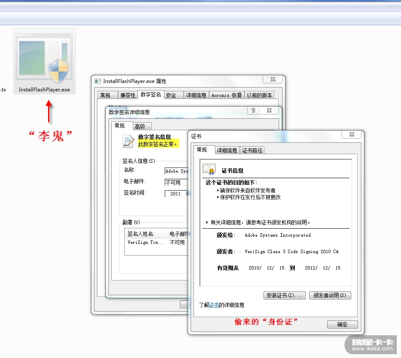Close the 证书 certificate dialog
This screenshot has width=401, height=358.
click(x=352, y=134)
